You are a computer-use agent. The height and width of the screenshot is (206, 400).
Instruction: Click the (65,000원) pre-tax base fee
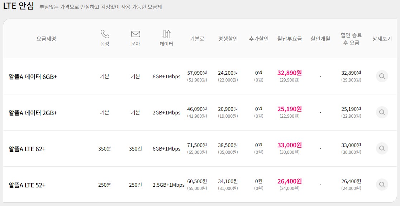197,152
